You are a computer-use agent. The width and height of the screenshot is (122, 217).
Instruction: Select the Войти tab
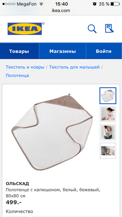104,51
